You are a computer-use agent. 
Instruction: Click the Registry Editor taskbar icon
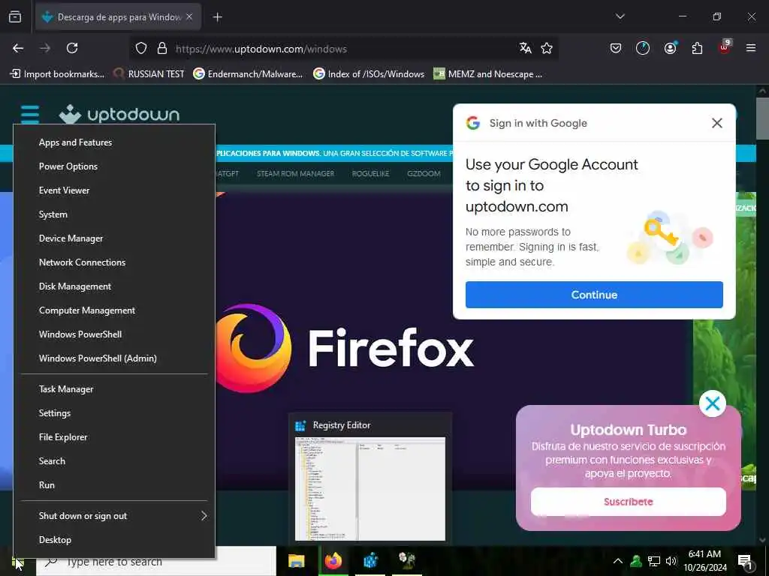coord(370,561)
